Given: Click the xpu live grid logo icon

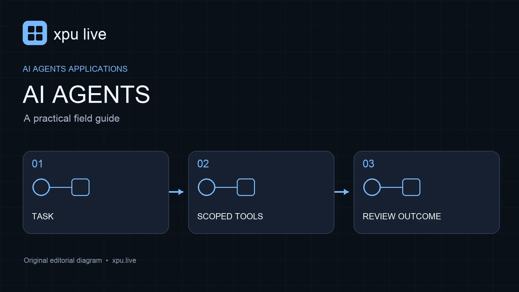Looking at the screenshot, I should [35, 33].
